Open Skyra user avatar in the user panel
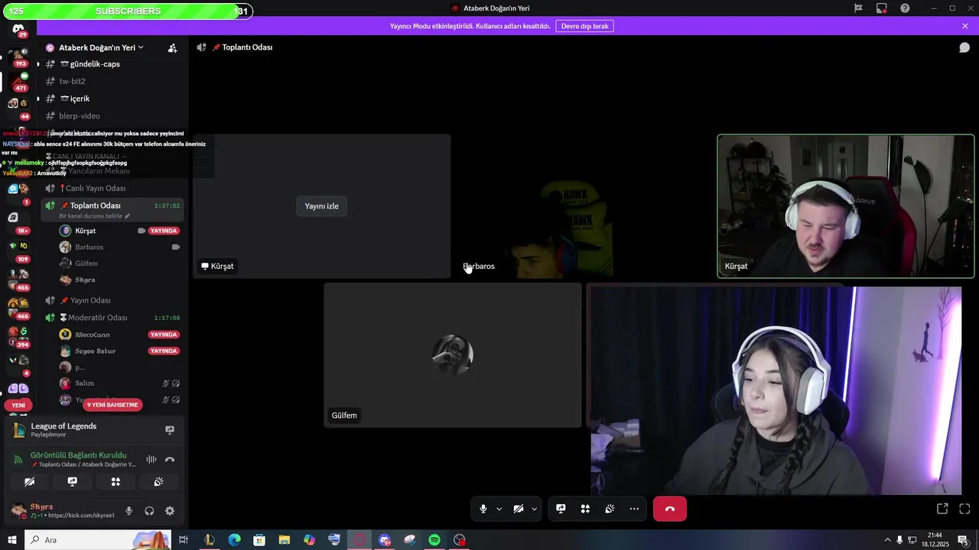 [x=18, y=510]
